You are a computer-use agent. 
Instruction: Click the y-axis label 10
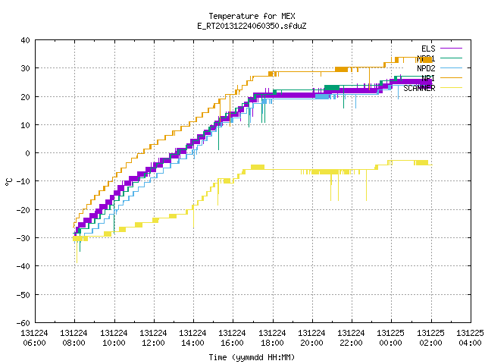point(25,125)
